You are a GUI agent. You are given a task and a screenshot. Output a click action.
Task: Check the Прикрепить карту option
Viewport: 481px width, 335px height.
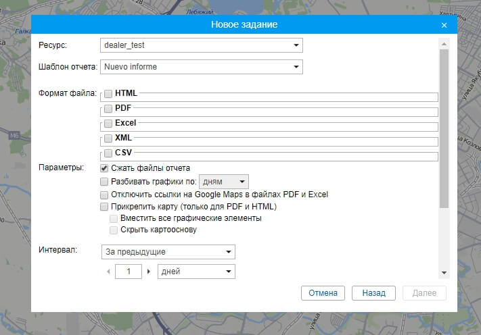coord(104,207)
